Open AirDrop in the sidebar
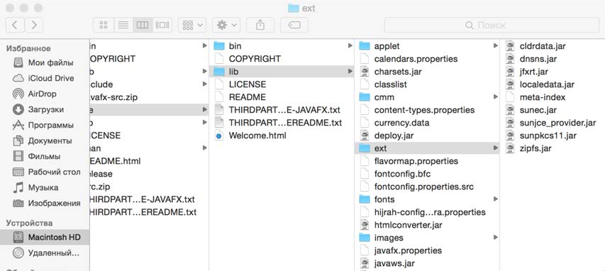This screenshot has width=605, height=271. [45, 94]
